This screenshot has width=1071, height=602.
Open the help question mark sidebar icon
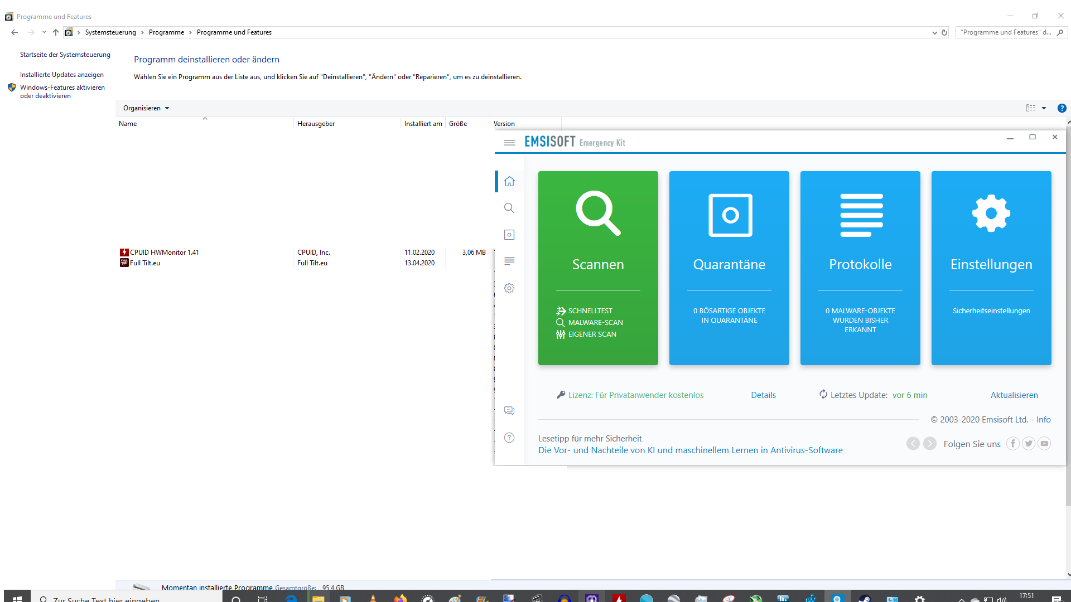(x=509, y=438)
